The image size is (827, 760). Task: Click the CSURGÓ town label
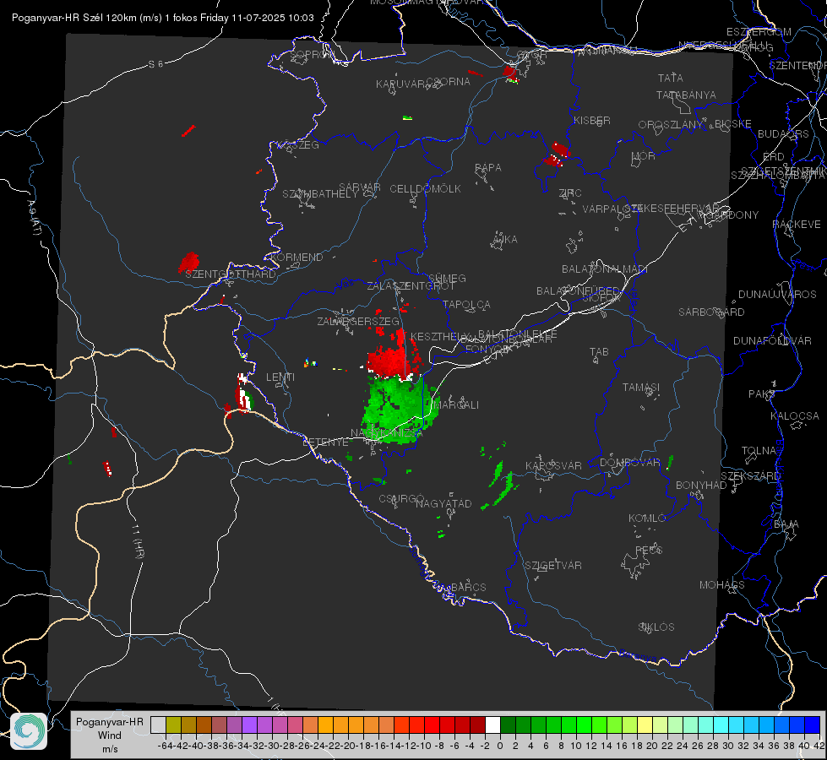[x=401, y=498]
